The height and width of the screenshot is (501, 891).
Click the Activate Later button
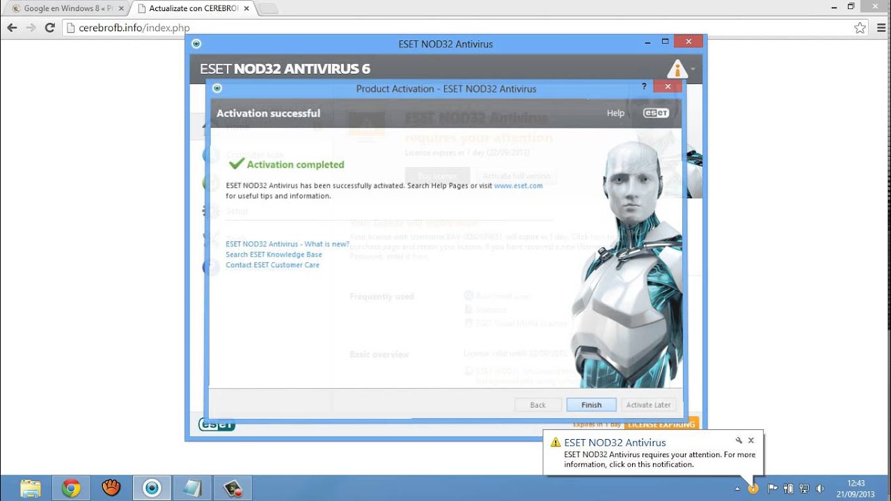coord(648,405)
